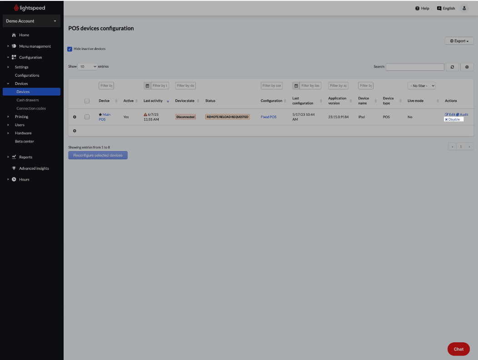Open the Live mode No filter dropdown
This screenshot has height=360, width=478.
421,85
